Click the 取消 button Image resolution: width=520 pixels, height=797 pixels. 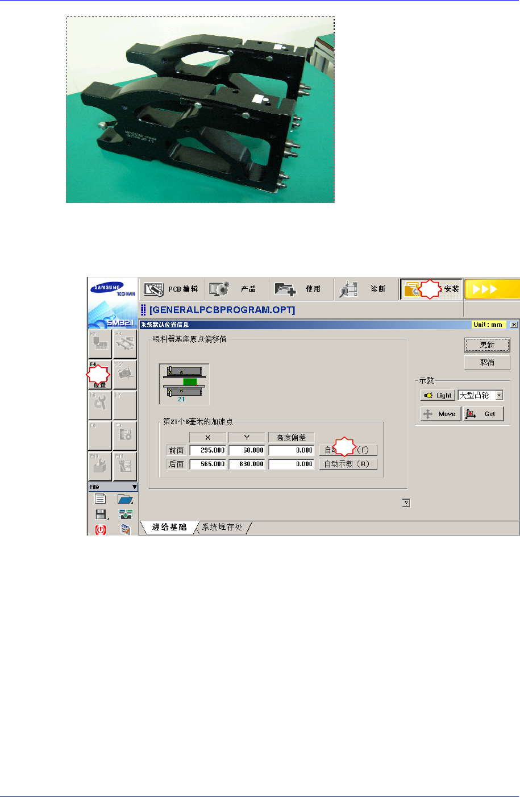click(x=487, y=363)
